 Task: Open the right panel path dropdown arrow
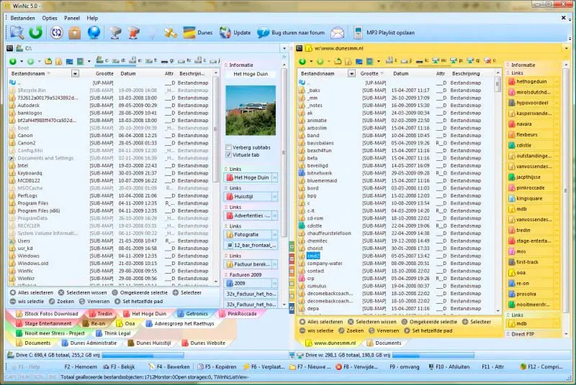pyautogui.click(x=566, y=48)
